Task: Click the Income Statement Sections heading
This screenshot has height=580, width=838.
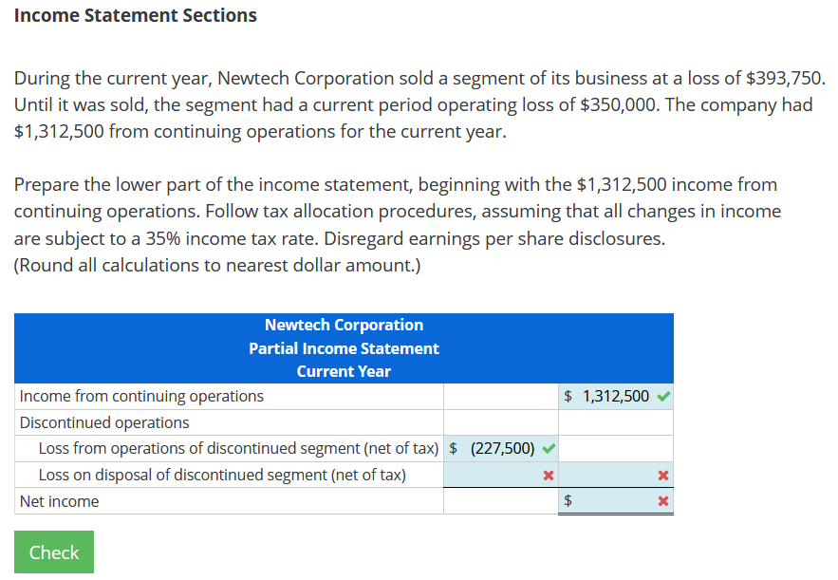Action: (x=133, y=15)
